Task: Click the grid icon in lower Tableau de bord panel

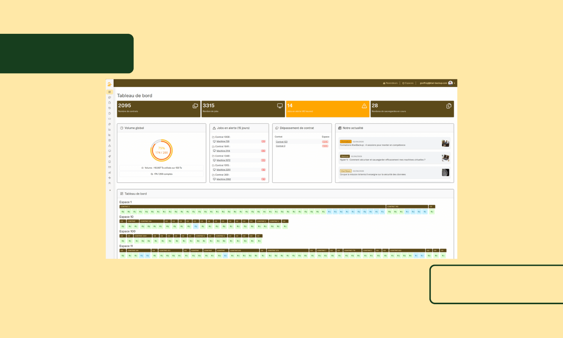Action: click(x=122, y=194)
